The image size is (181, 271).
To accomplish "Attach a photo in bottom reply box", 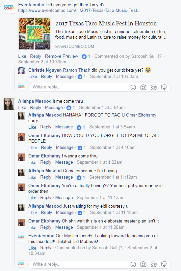I will [x=143, y=264].
